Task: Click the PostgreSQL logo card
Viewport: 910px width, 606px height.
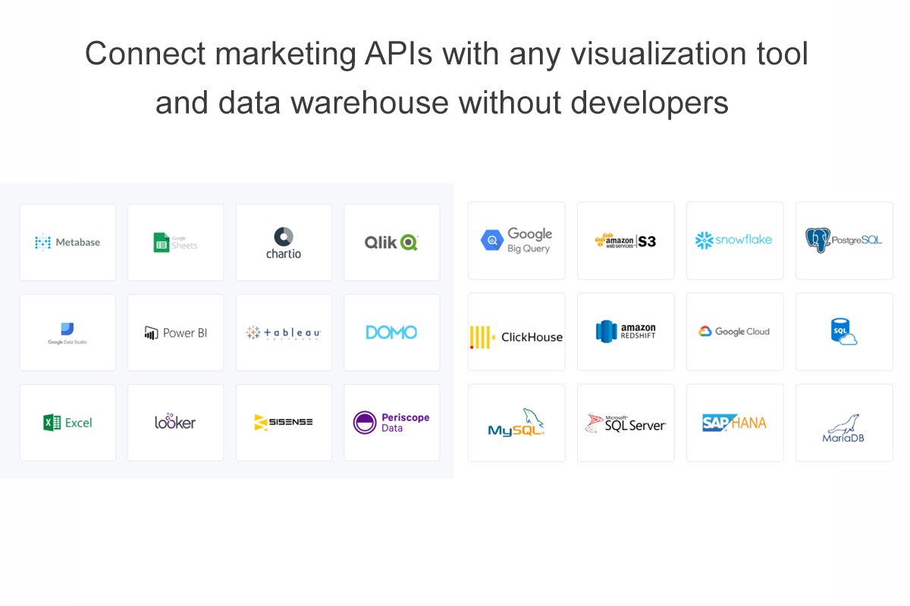Action: click(844, 241)
